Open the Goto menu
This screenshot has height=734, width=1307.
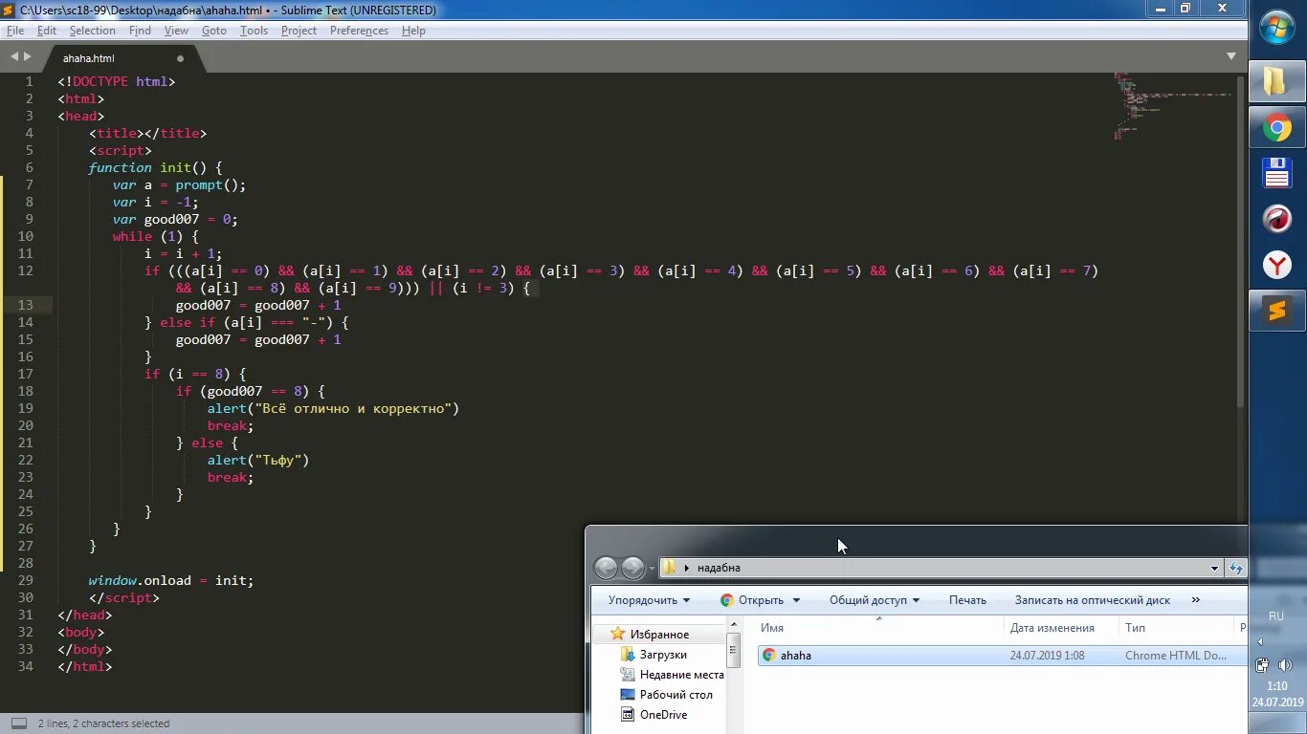pyautogui.click(x=214, y=31)
